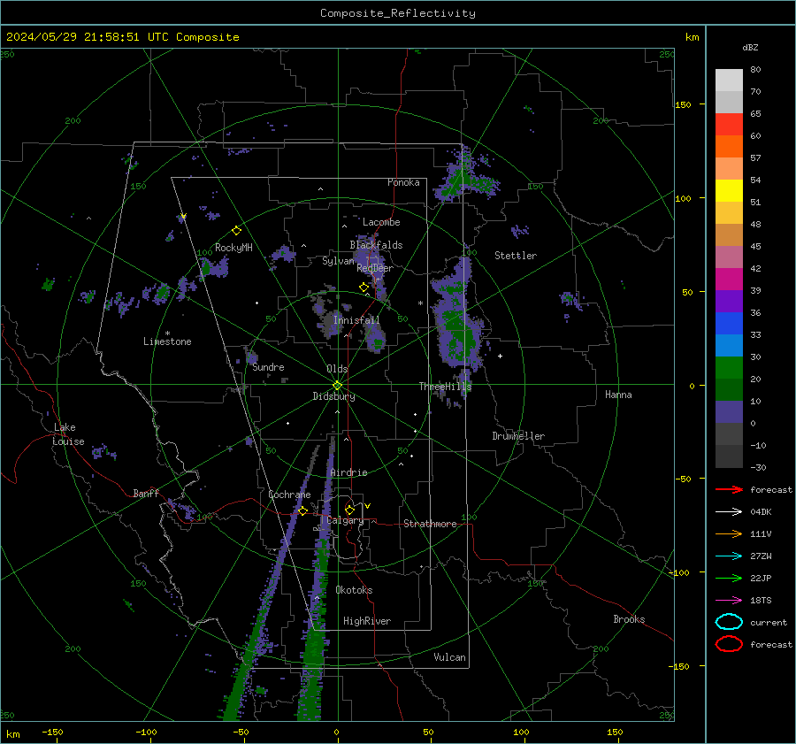Select the Okotoks label

pyautogui.click(x=354, y=590)
